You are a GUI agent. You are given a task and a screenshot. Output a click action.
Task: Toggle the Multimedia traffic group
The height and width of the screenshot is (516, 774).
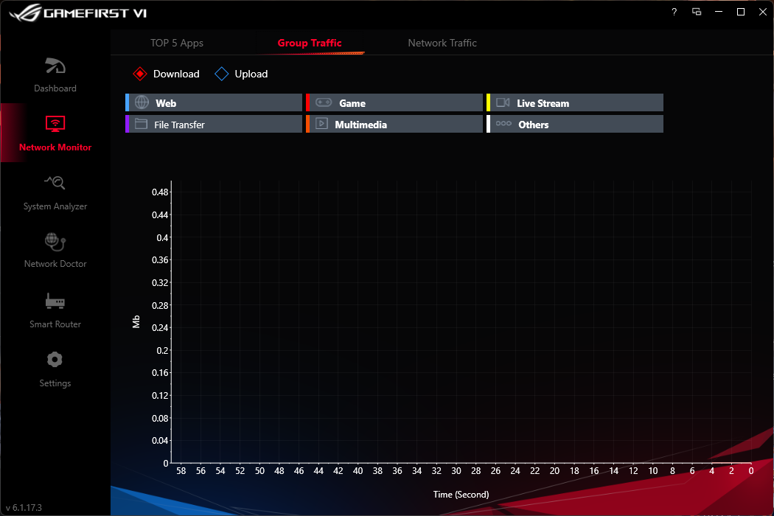[394, 124]
